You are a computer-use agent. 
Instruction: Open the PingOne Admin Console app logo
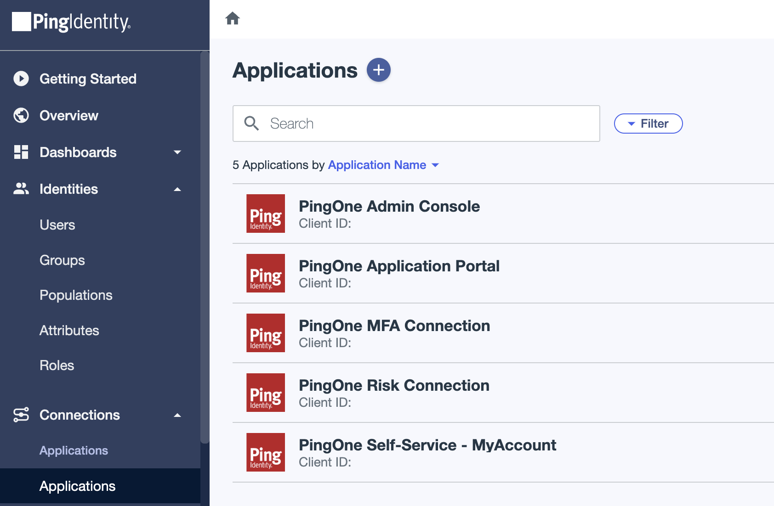pyautogui.click(x=265, y=214)
